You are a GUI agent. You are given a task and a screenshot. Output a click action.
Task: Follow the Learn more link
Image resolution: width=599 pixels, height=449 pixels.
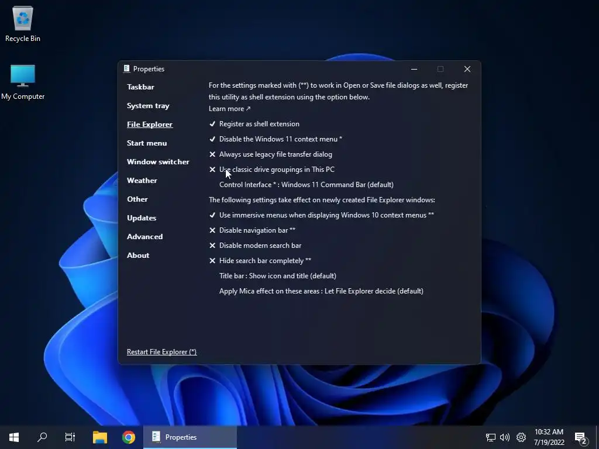pyautogui.click(x=229, y=109)
